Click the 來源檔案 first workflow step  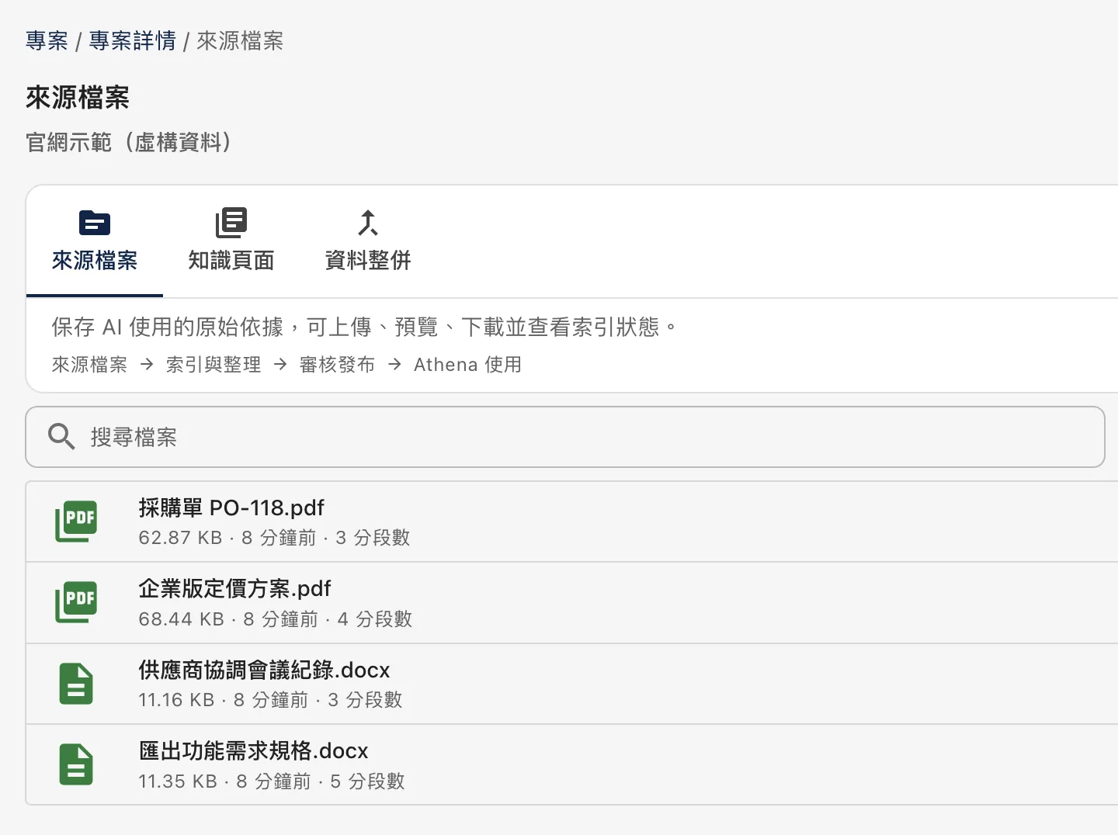89,365
